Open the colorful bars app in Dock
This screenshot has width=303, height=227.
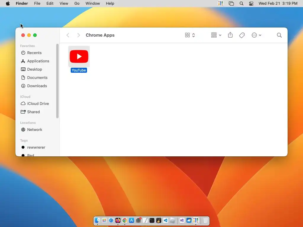[196, 220]
